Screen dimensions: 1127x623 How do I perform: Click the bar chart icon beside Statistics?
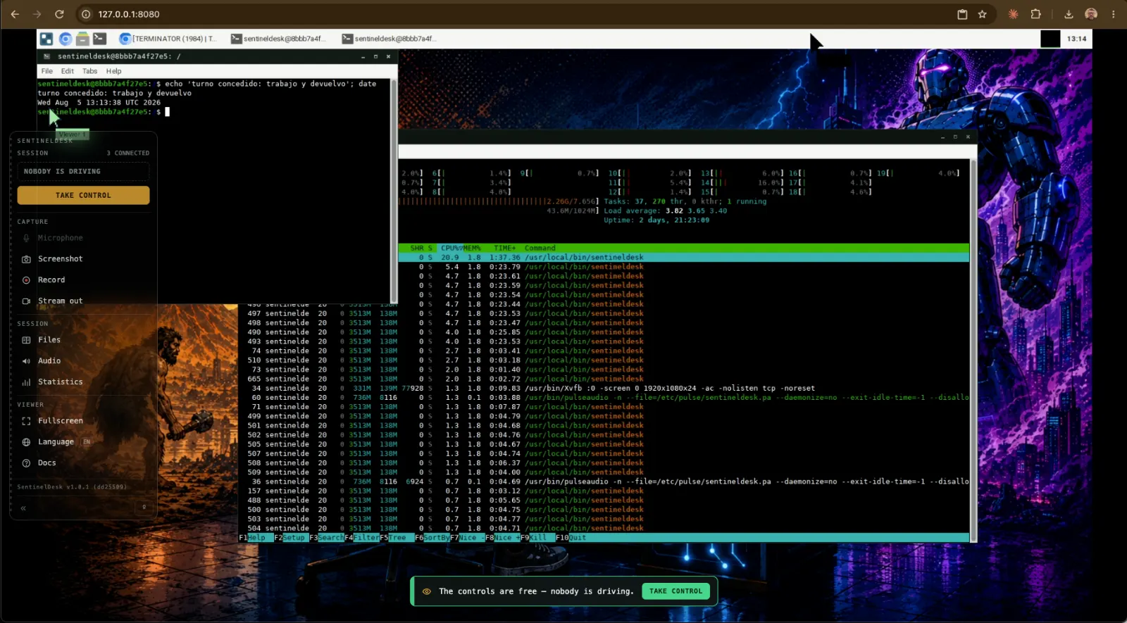point(26,382)
